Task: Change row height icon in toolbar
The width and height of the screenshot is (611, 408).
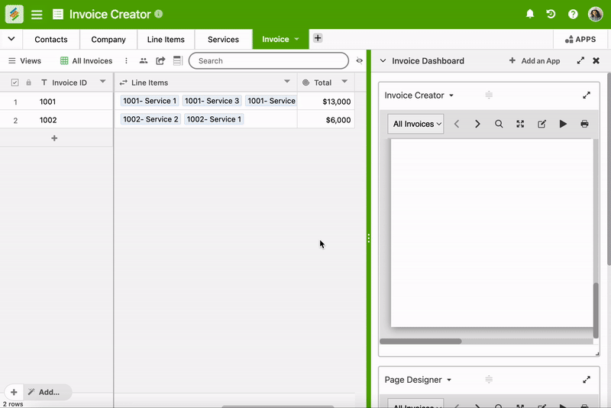Action: pos(178,61)
